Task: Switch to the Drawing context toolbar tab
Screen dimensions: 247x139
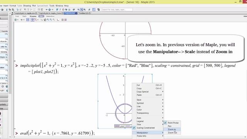Action: coord(33,16)
